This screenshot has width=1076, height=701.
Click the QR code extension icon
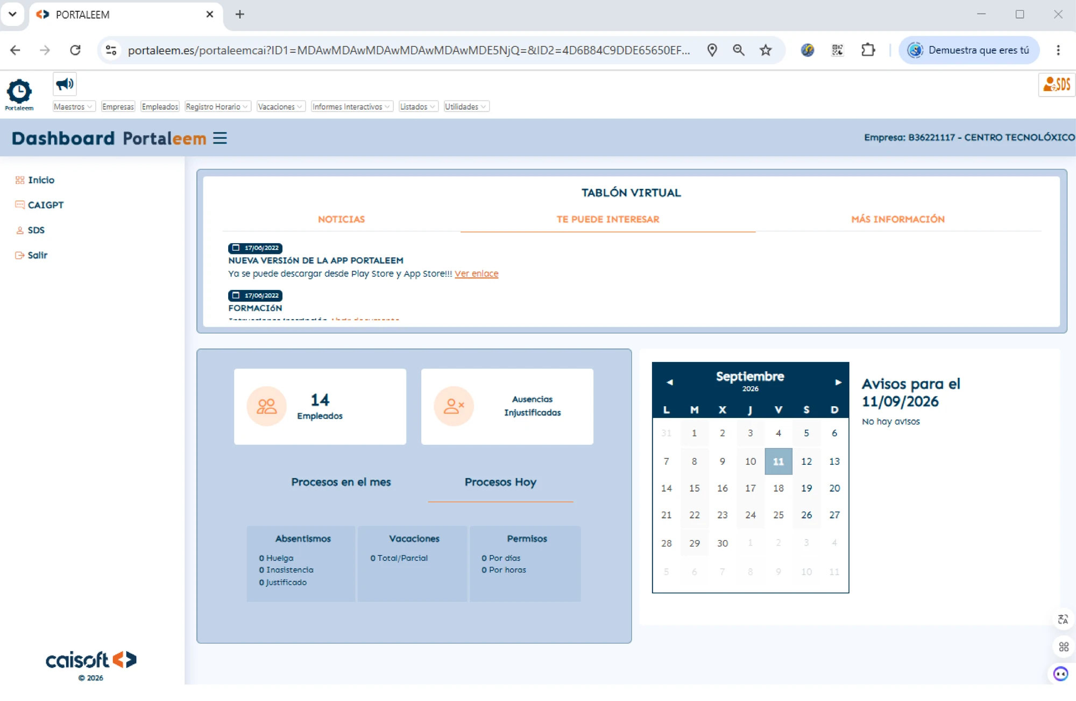838,50
